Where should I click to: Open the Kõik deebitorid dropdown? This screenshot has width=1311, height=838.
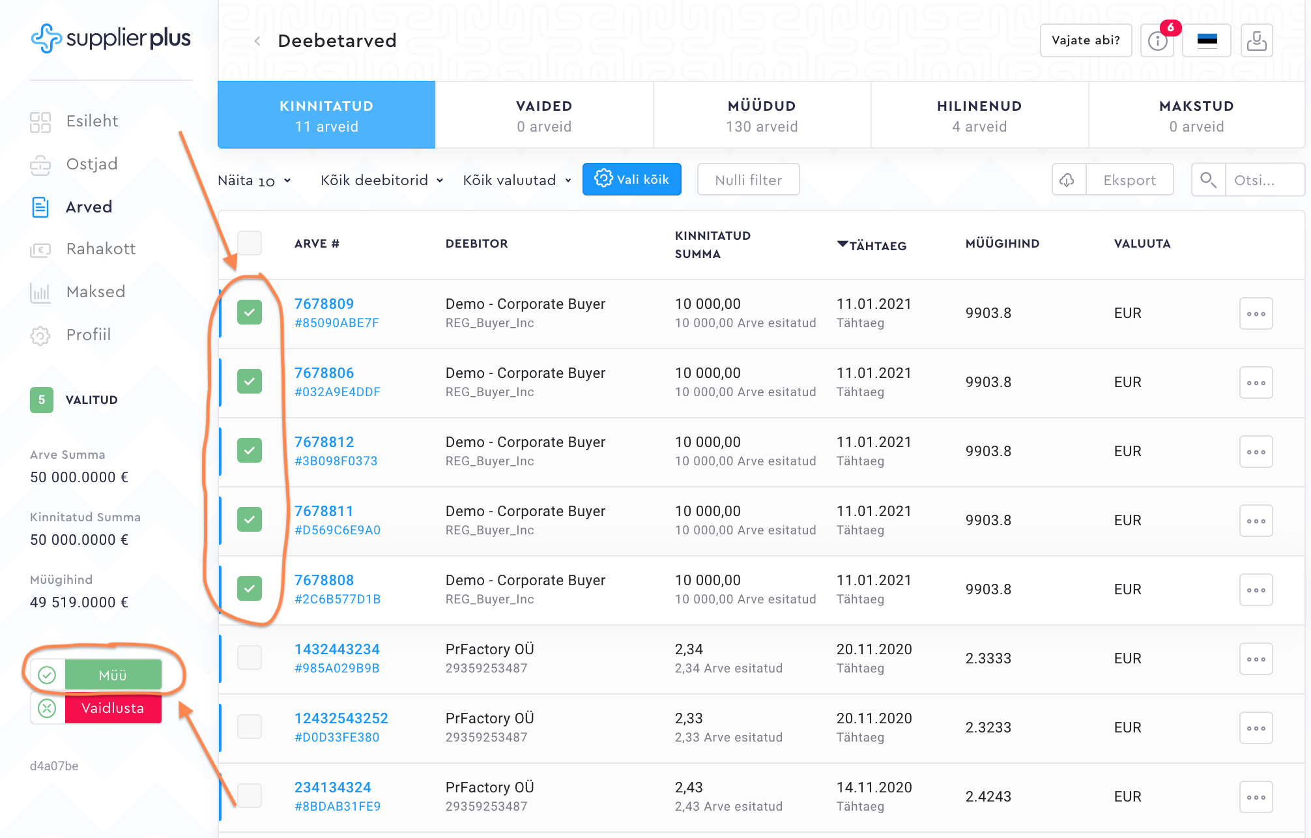tap(382, 181)
